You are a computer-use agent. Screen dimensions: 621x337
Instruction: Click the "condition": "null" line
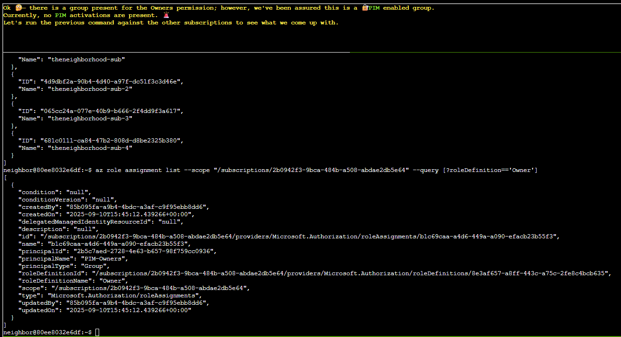click(x=55, y=192)
